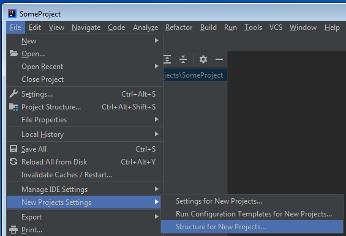Click the Project Structure folder icon

point(13,107)
